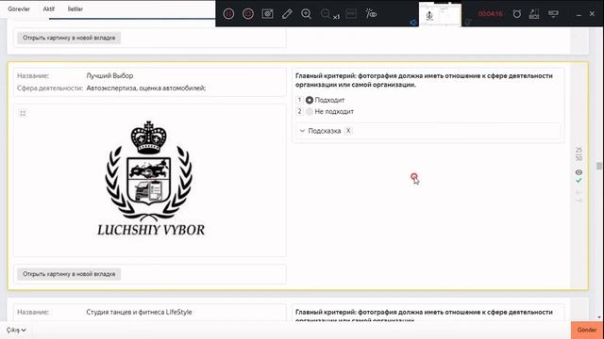
Task: Click the upper faded arrow in right sidebar
Action: 579,192
